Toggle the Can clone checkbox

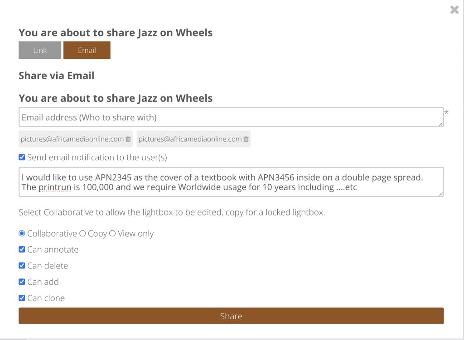pyautogui.click(x=22, y=298)
